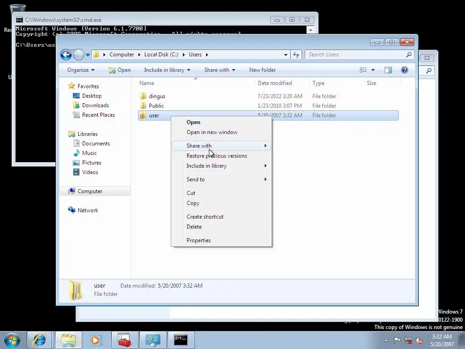Open the Documents library
The image size is (465, 349).
[96, 144]
